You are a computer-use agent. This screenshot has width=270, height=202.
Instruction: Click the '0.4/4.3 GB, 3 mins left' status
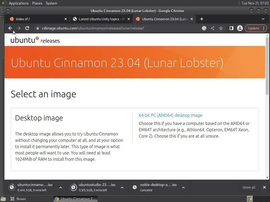pyautogui.click(x=32, y=190)
